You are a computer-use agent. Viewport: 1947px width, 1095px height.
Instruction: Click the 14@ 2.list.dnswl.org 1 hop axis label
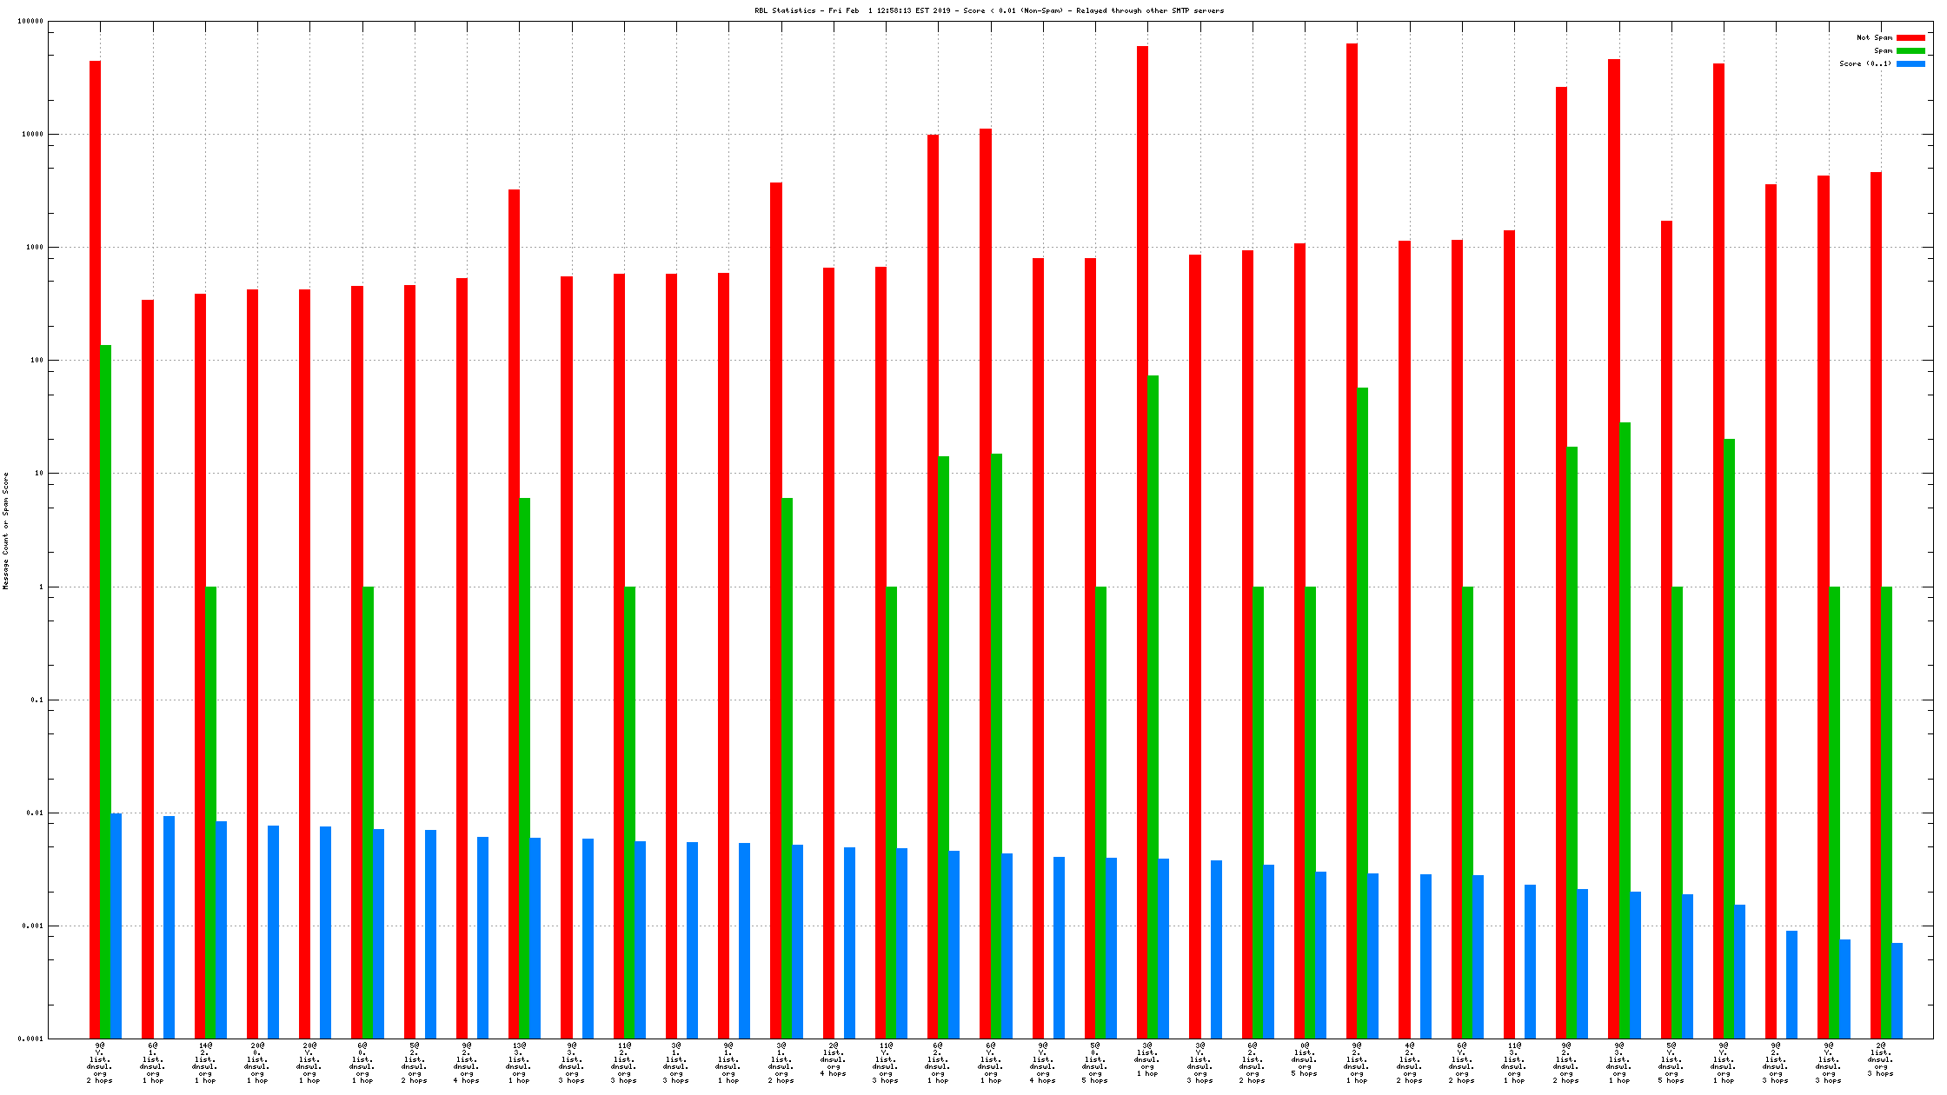pyautogui.click(x=205, y=1063)
